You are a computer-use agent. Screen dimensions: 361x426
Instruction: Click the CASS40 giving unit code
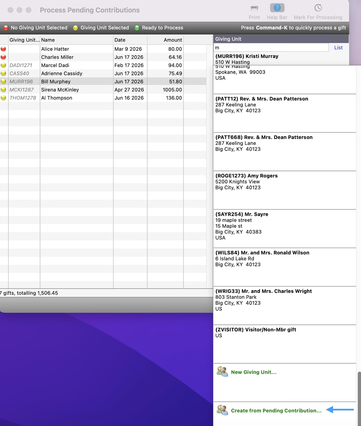pyautogui.click(x=19, y=73)
